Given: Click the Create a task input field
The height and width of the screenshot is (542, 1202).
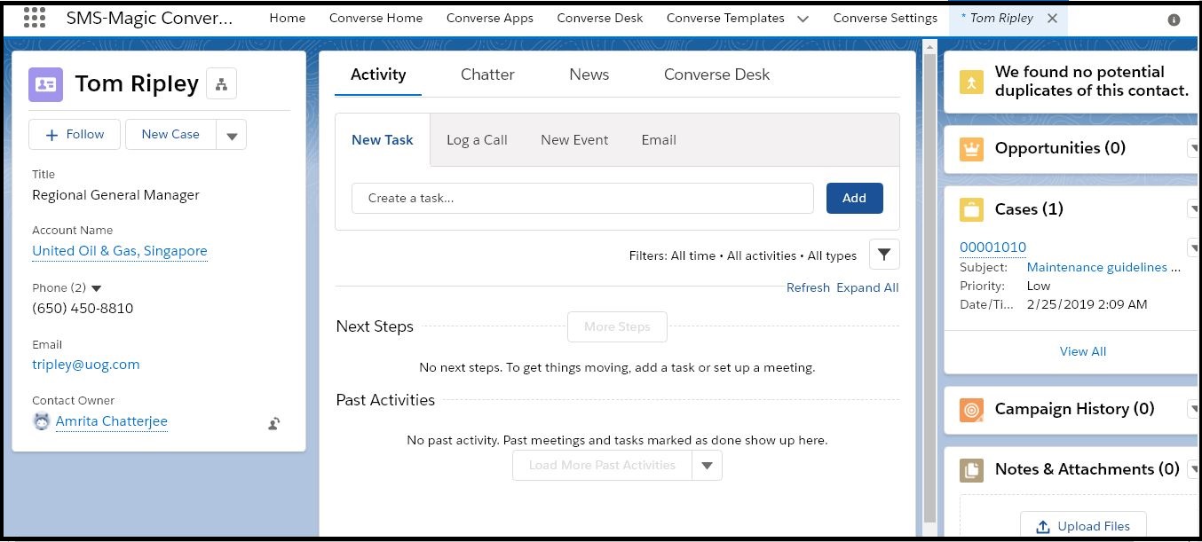Looking at the screenshot, I should click(x=582, y=199).
